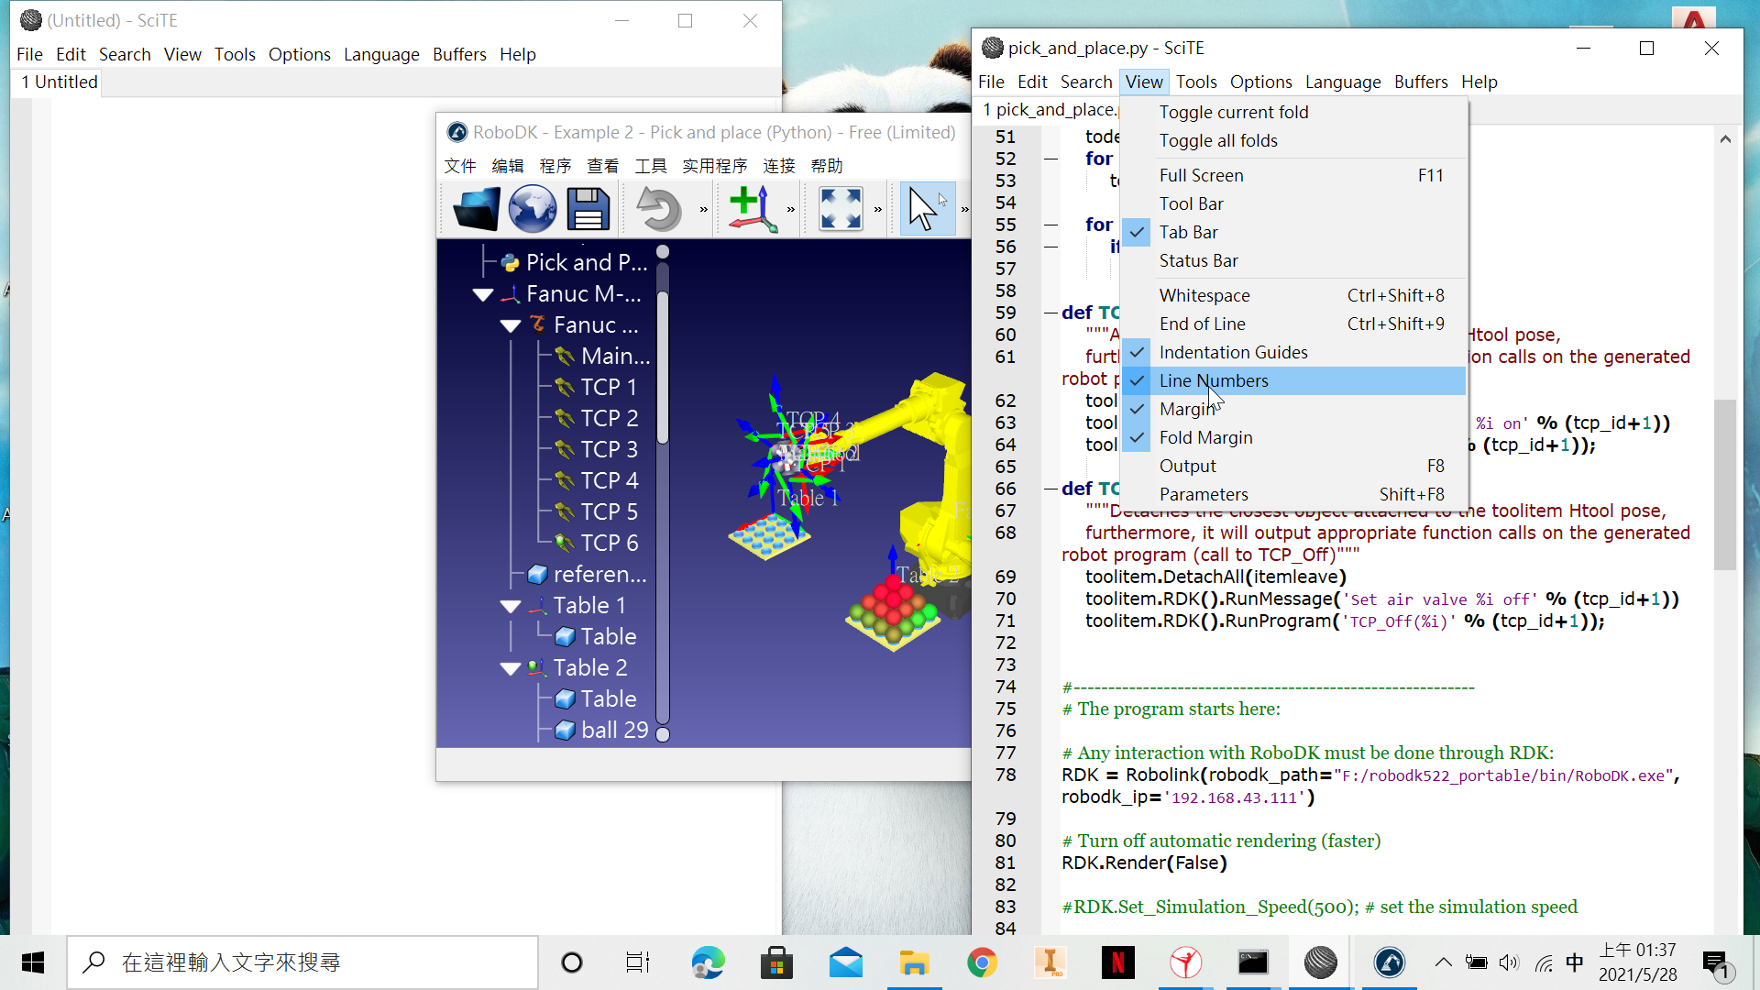
Task: Select the pick_and_place.py buffer tab
Action: (x=1050, y=109)
